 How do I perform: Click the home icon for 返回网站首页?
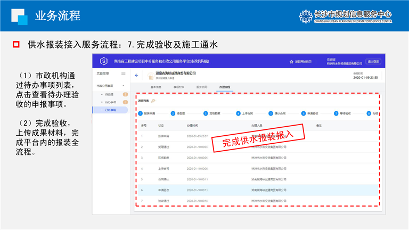coord(291,62)
